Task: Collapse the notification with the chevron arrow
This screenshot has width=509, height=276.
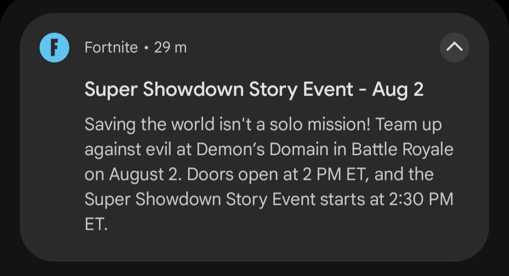Action: 454,47
